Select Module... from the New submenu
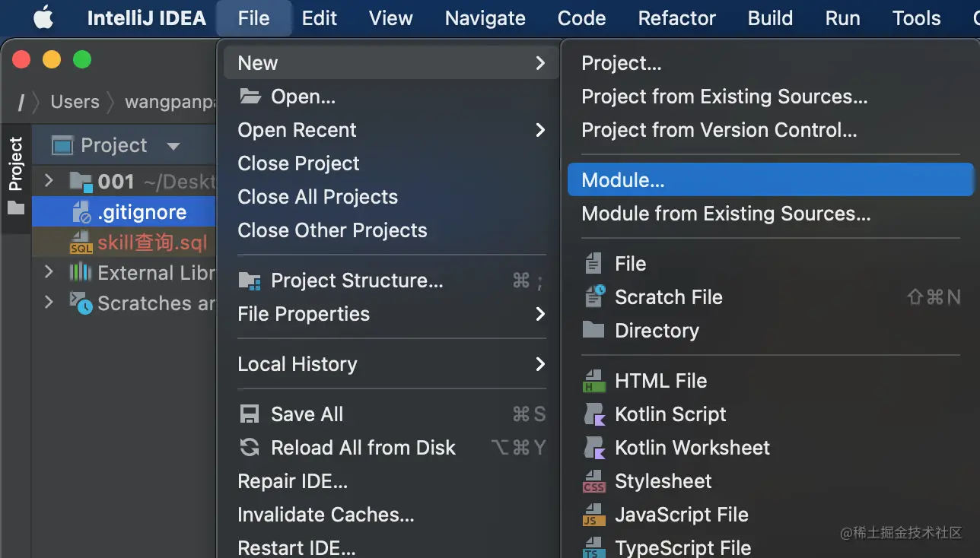The height and width of the screenshot is (558, 980). point(622,180)
